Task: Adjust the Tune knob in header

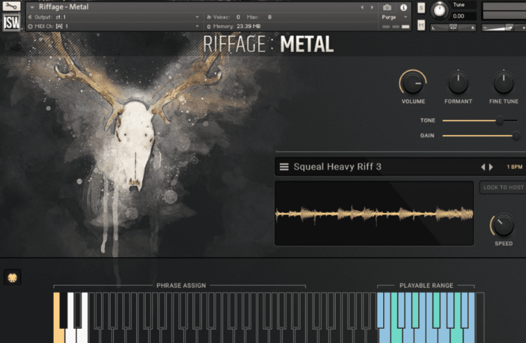Action: pyautogui.click(x=439, y=10)
